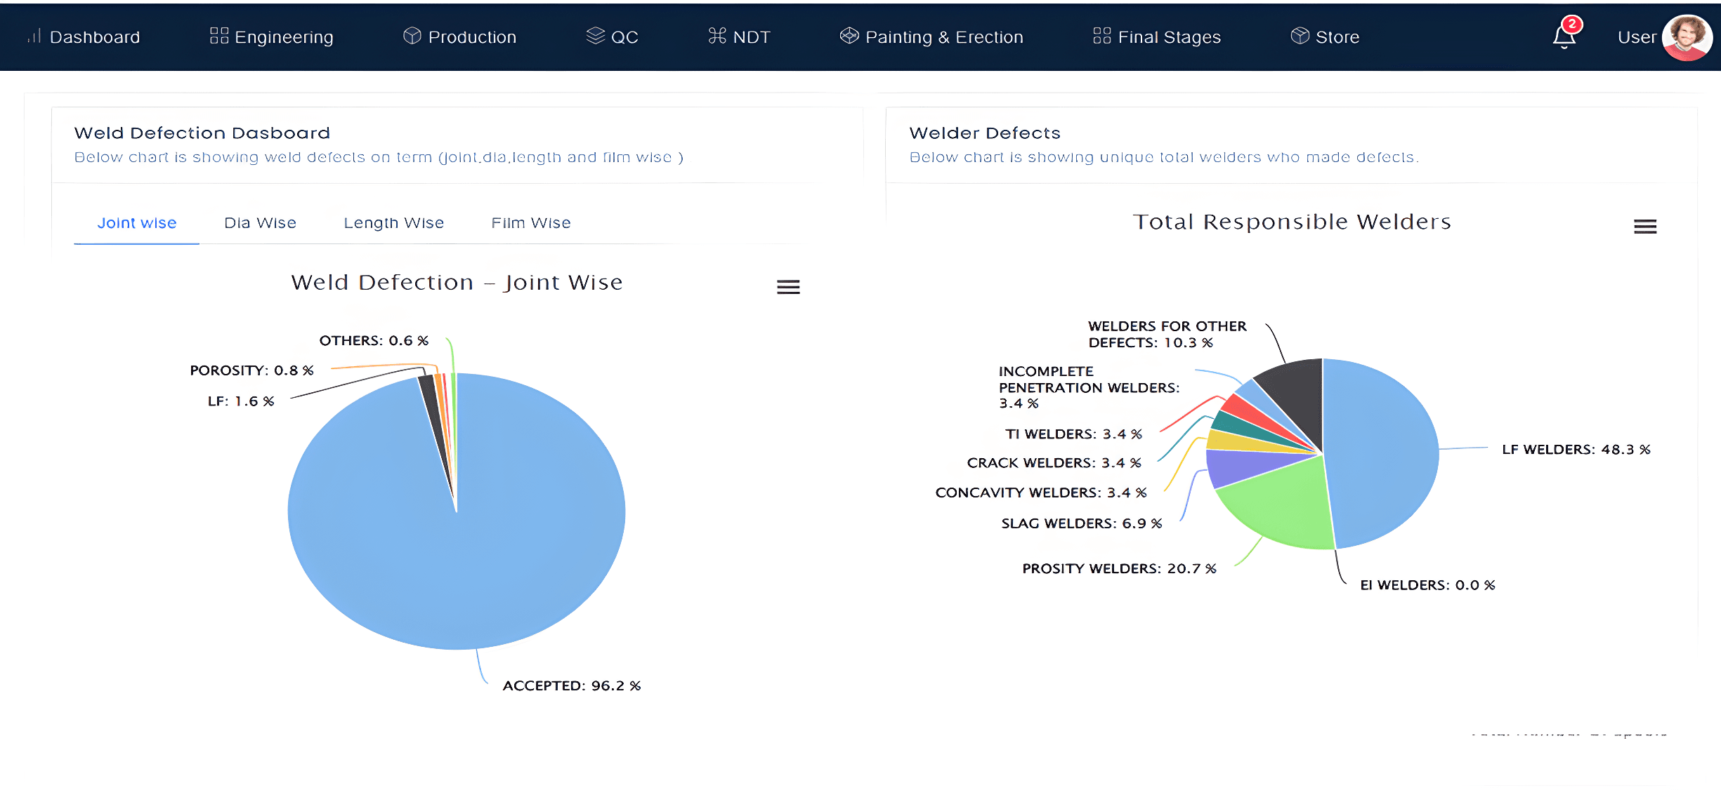Image resolution: width=1721 pixels, height=790 pixels.
Task: Click the Painting & Erection box icon
Action: 849,36
